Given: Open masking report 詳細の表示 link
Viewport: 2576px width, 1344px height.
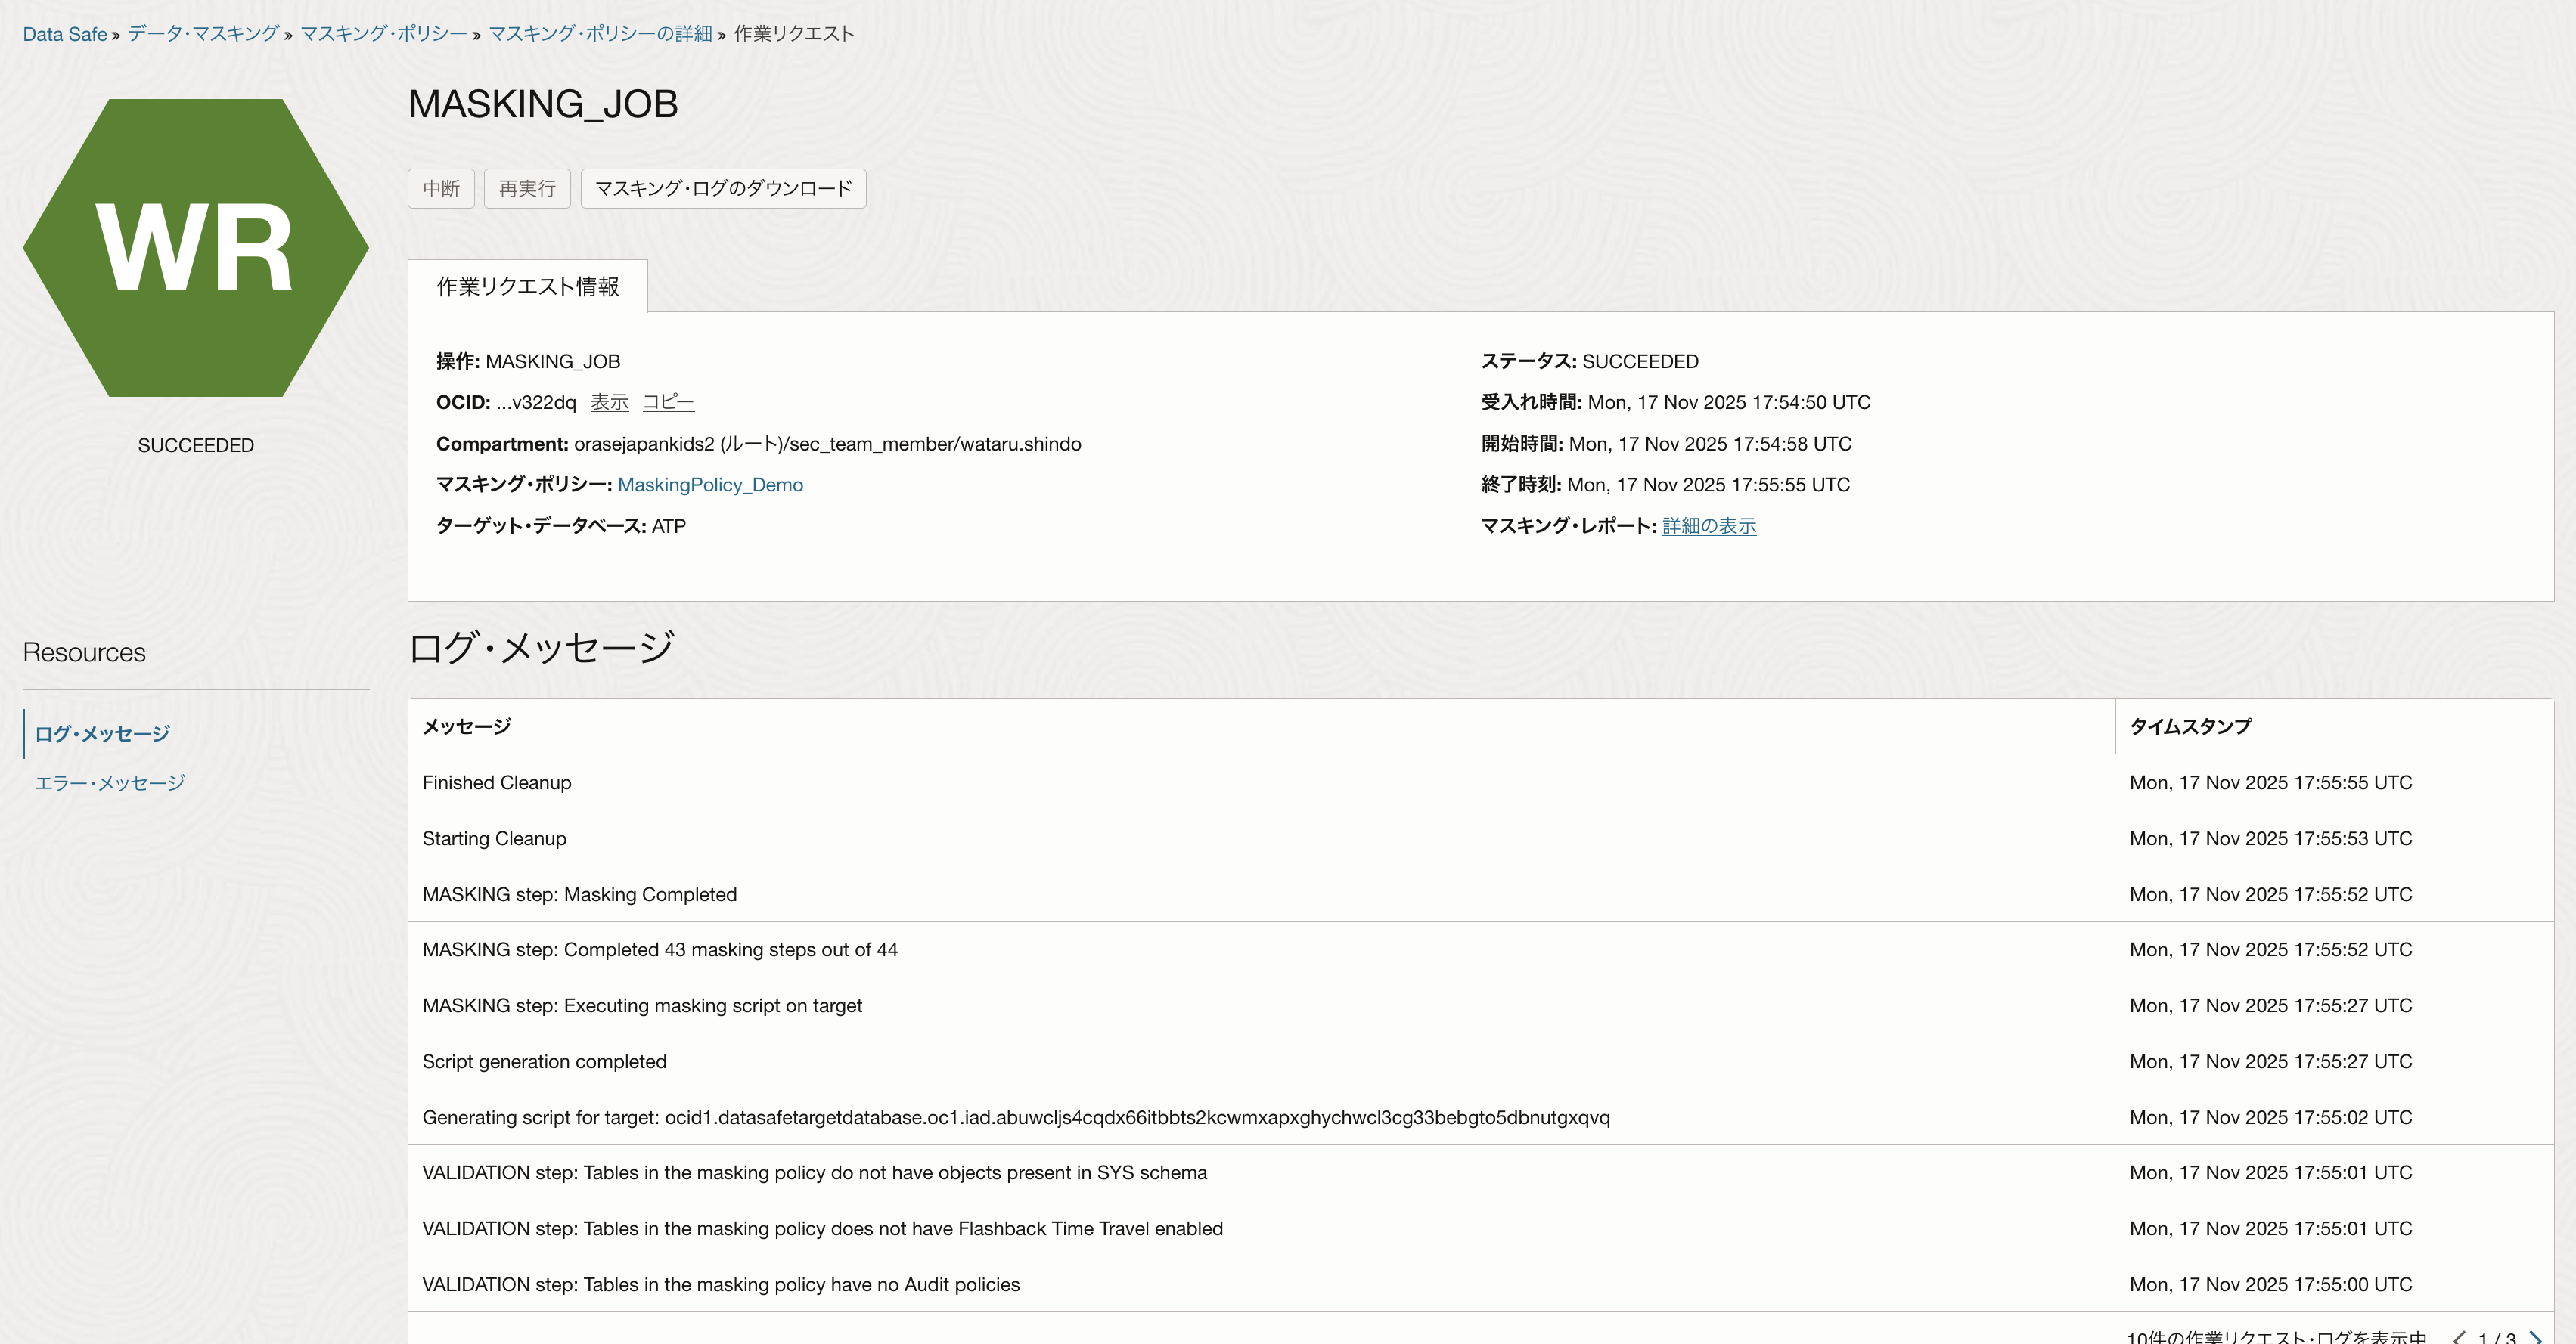Looking at the screenshot, I should [1709, 527].
